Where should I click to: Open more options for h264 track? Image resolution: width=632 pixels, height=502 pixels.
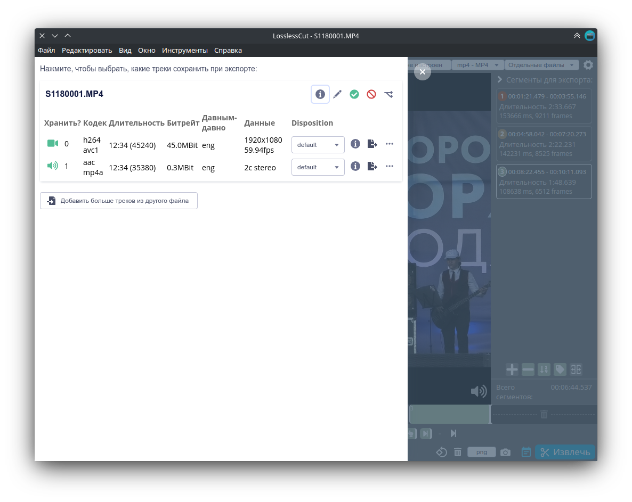390,144
